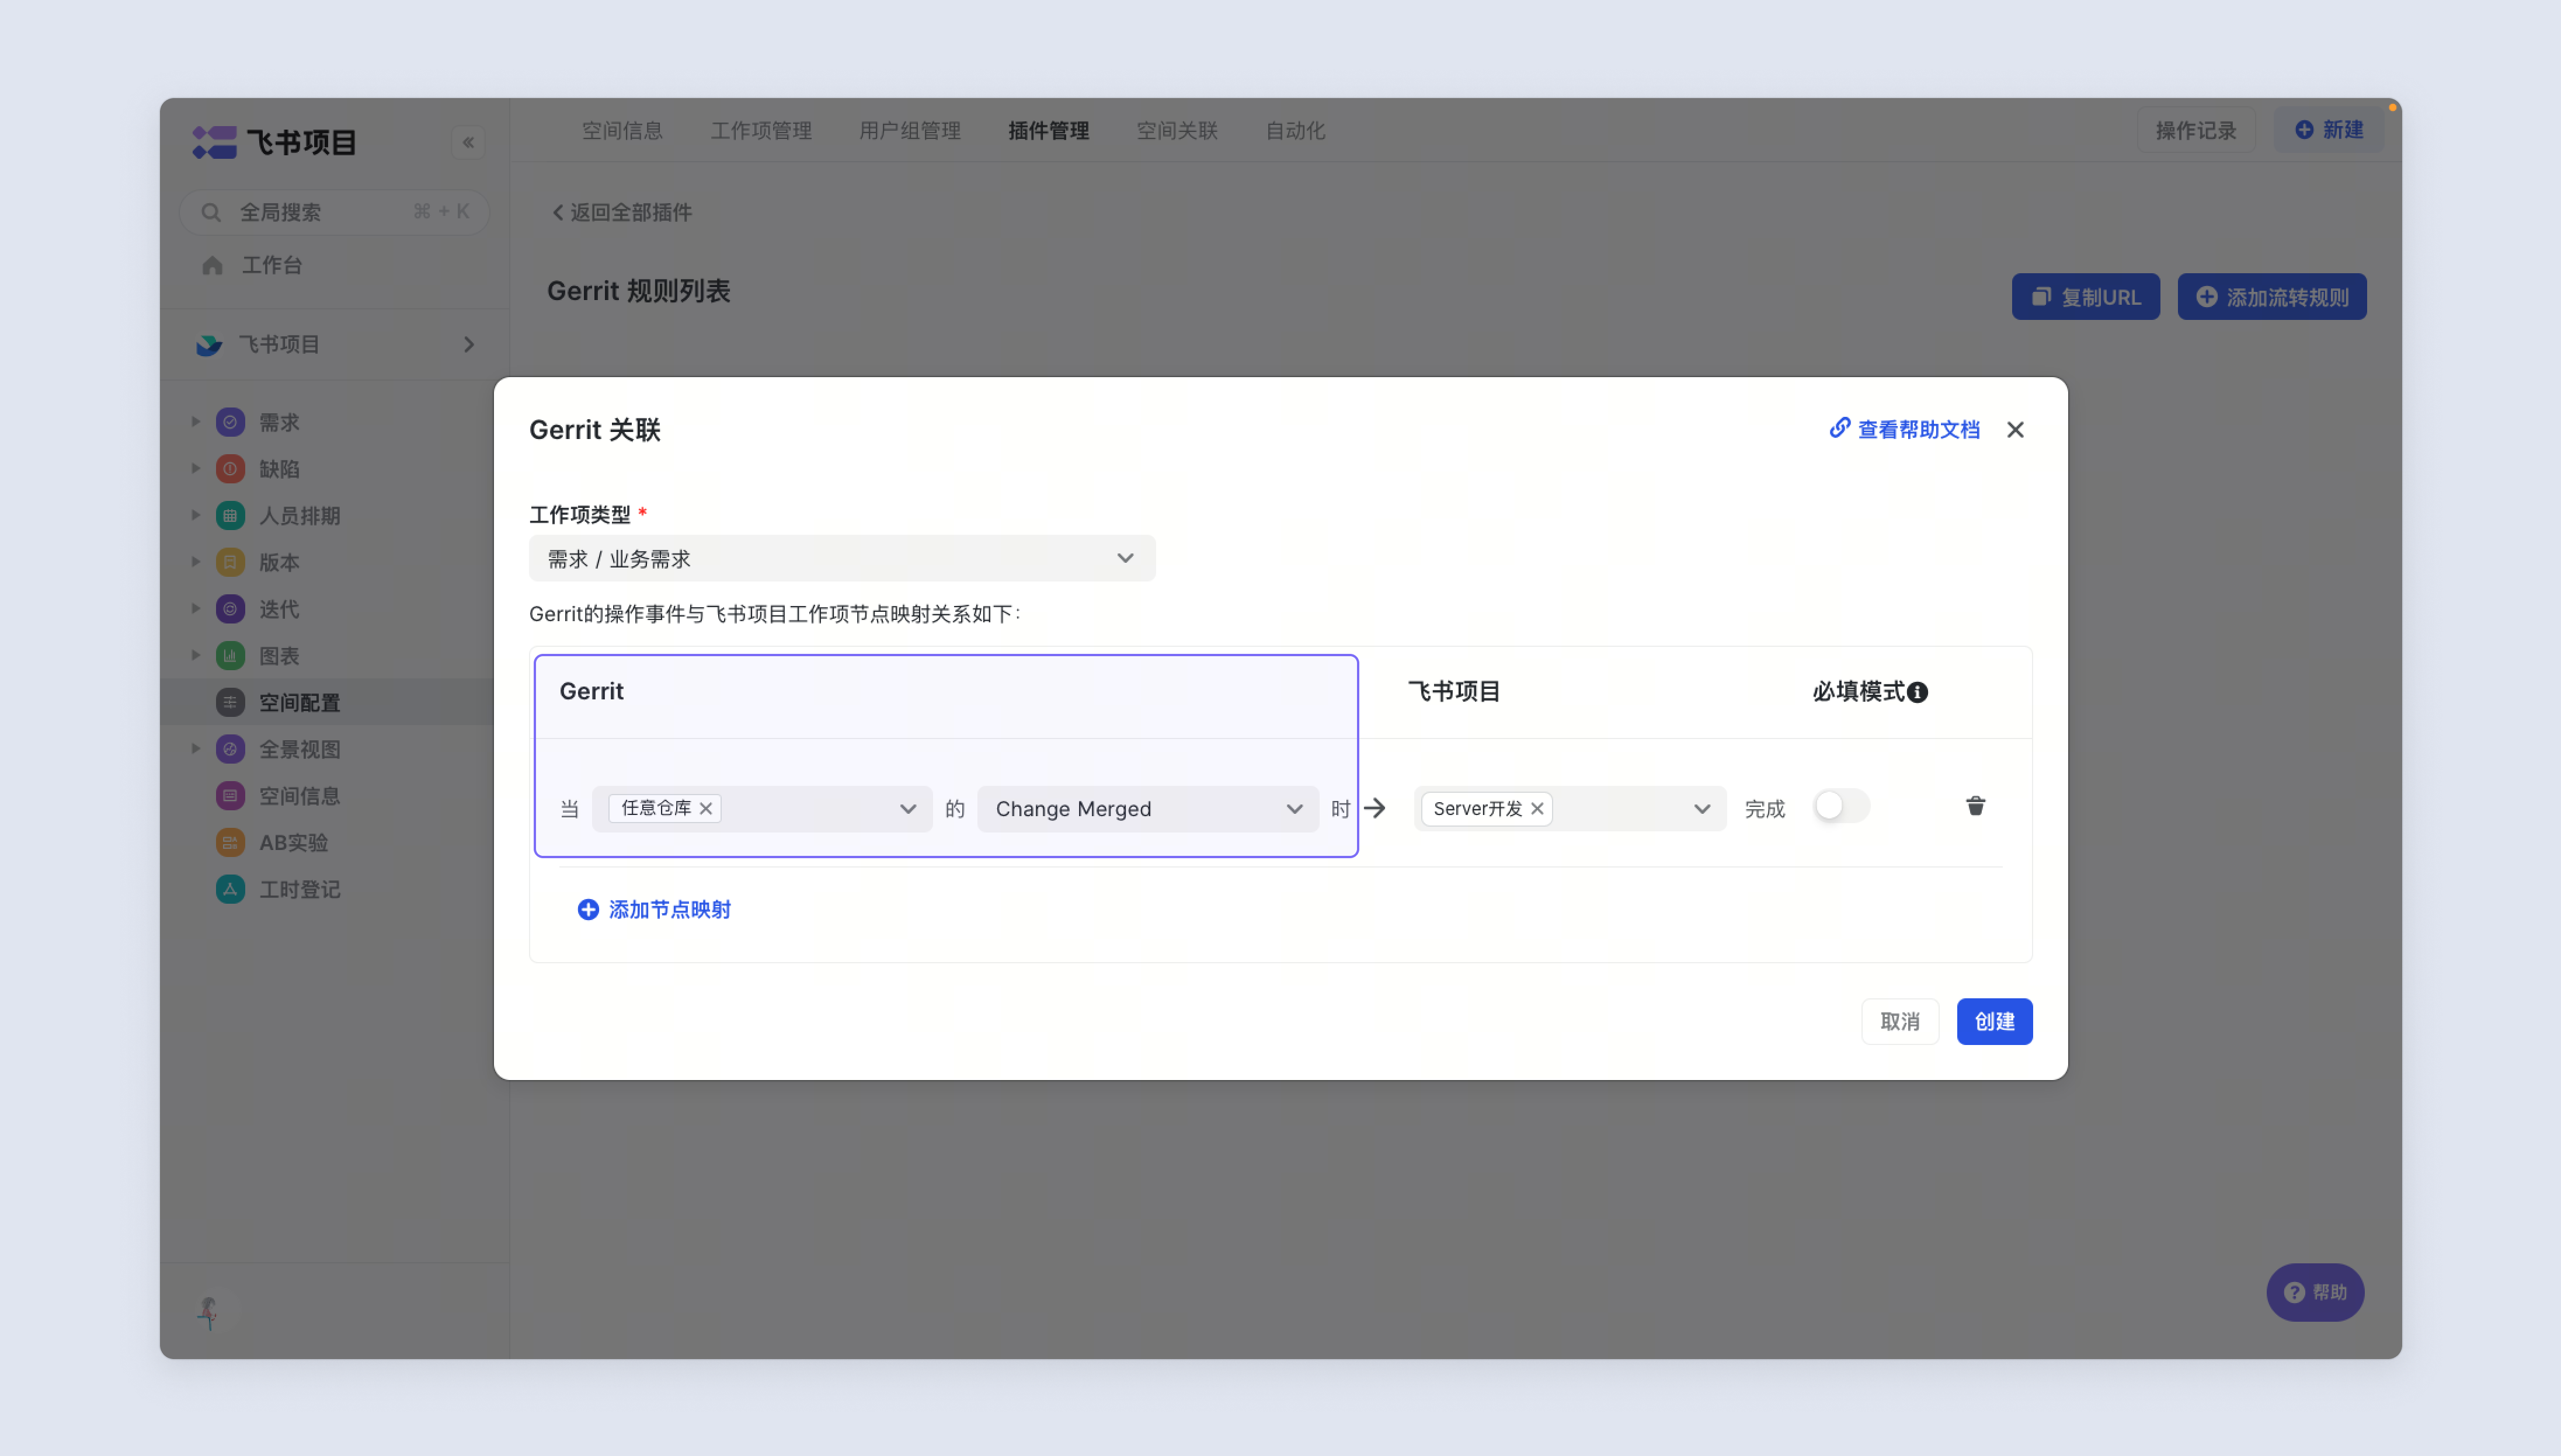Click the 复制URL button
Image resolution: width=2561 pixels, height=1456 pixels.
point(2086,297)
